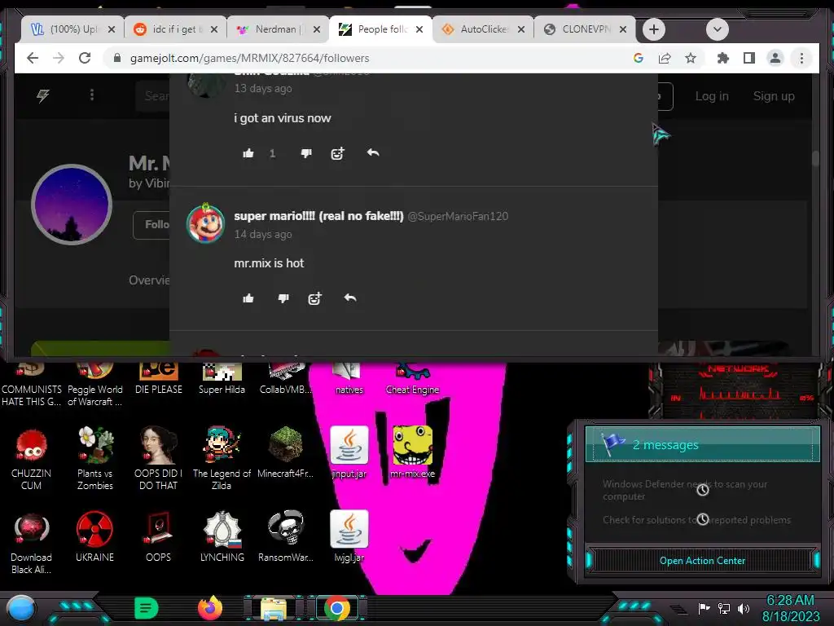Open a new Chrome tab

(654, 29)
